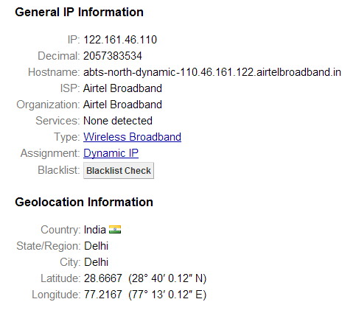The height and width of the screenshot is (313, 356).
Task: Click the Blacklist Check button
Action: point(119,170)
